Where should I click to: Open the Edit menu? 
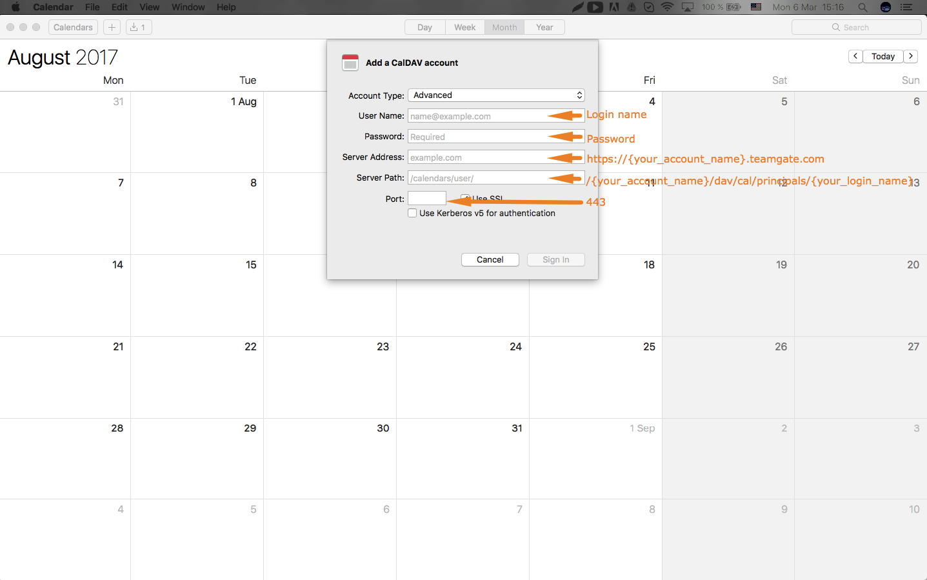[x=119, y=7]
